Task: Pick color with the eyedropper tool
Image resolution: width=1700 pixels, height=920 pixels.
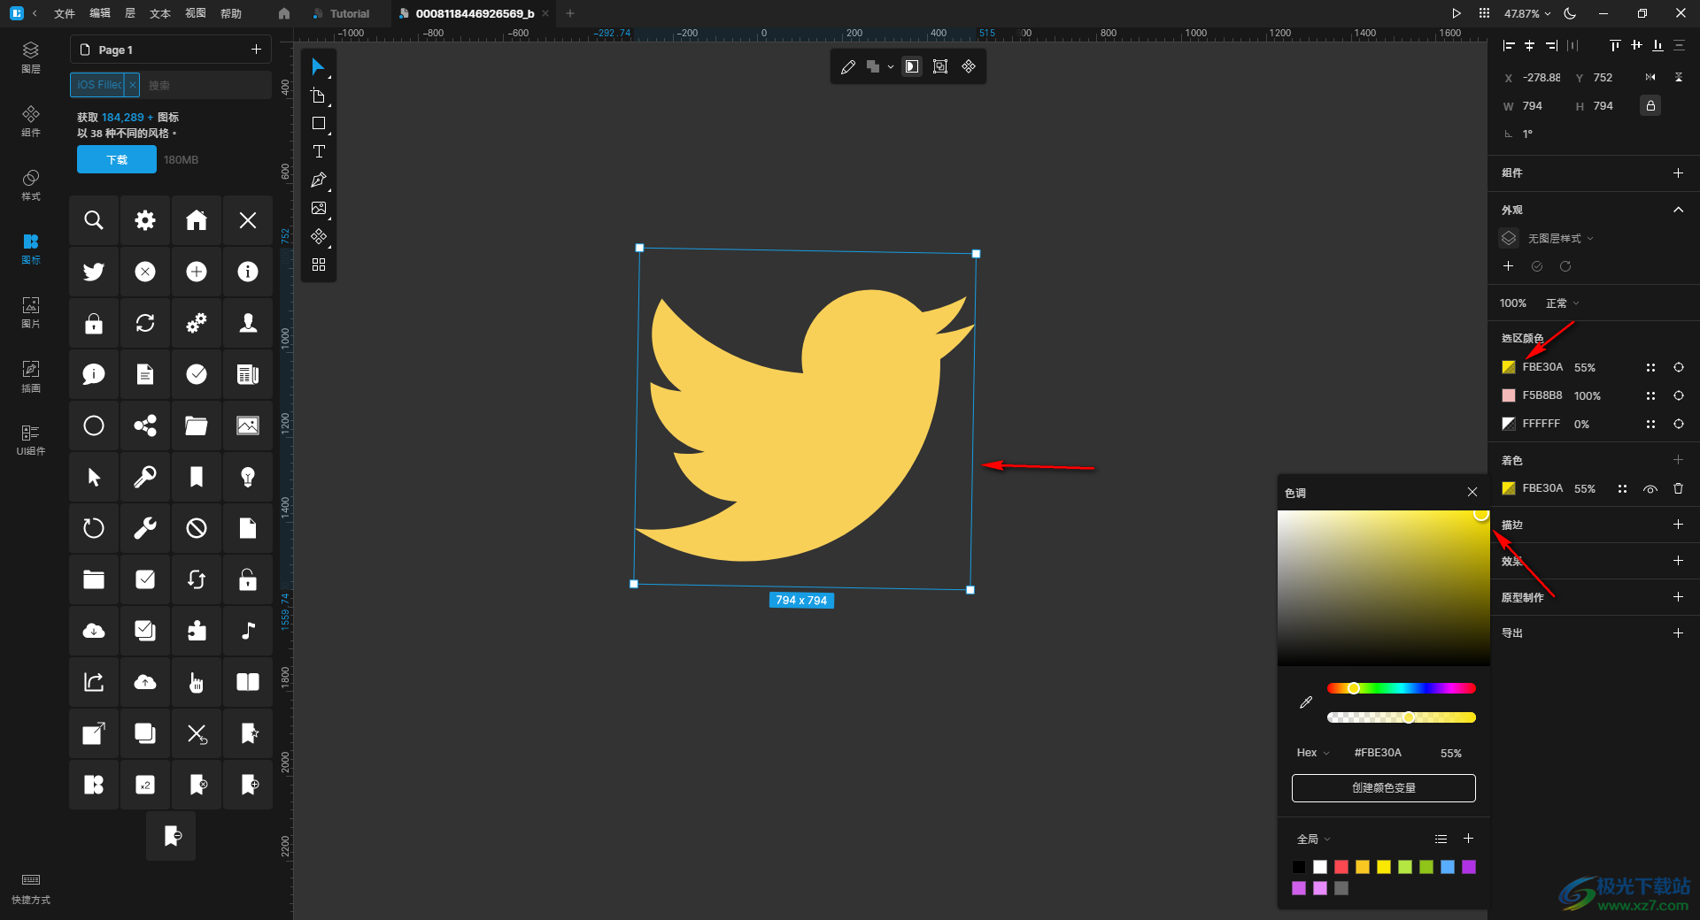Action: click(1306, 702)
